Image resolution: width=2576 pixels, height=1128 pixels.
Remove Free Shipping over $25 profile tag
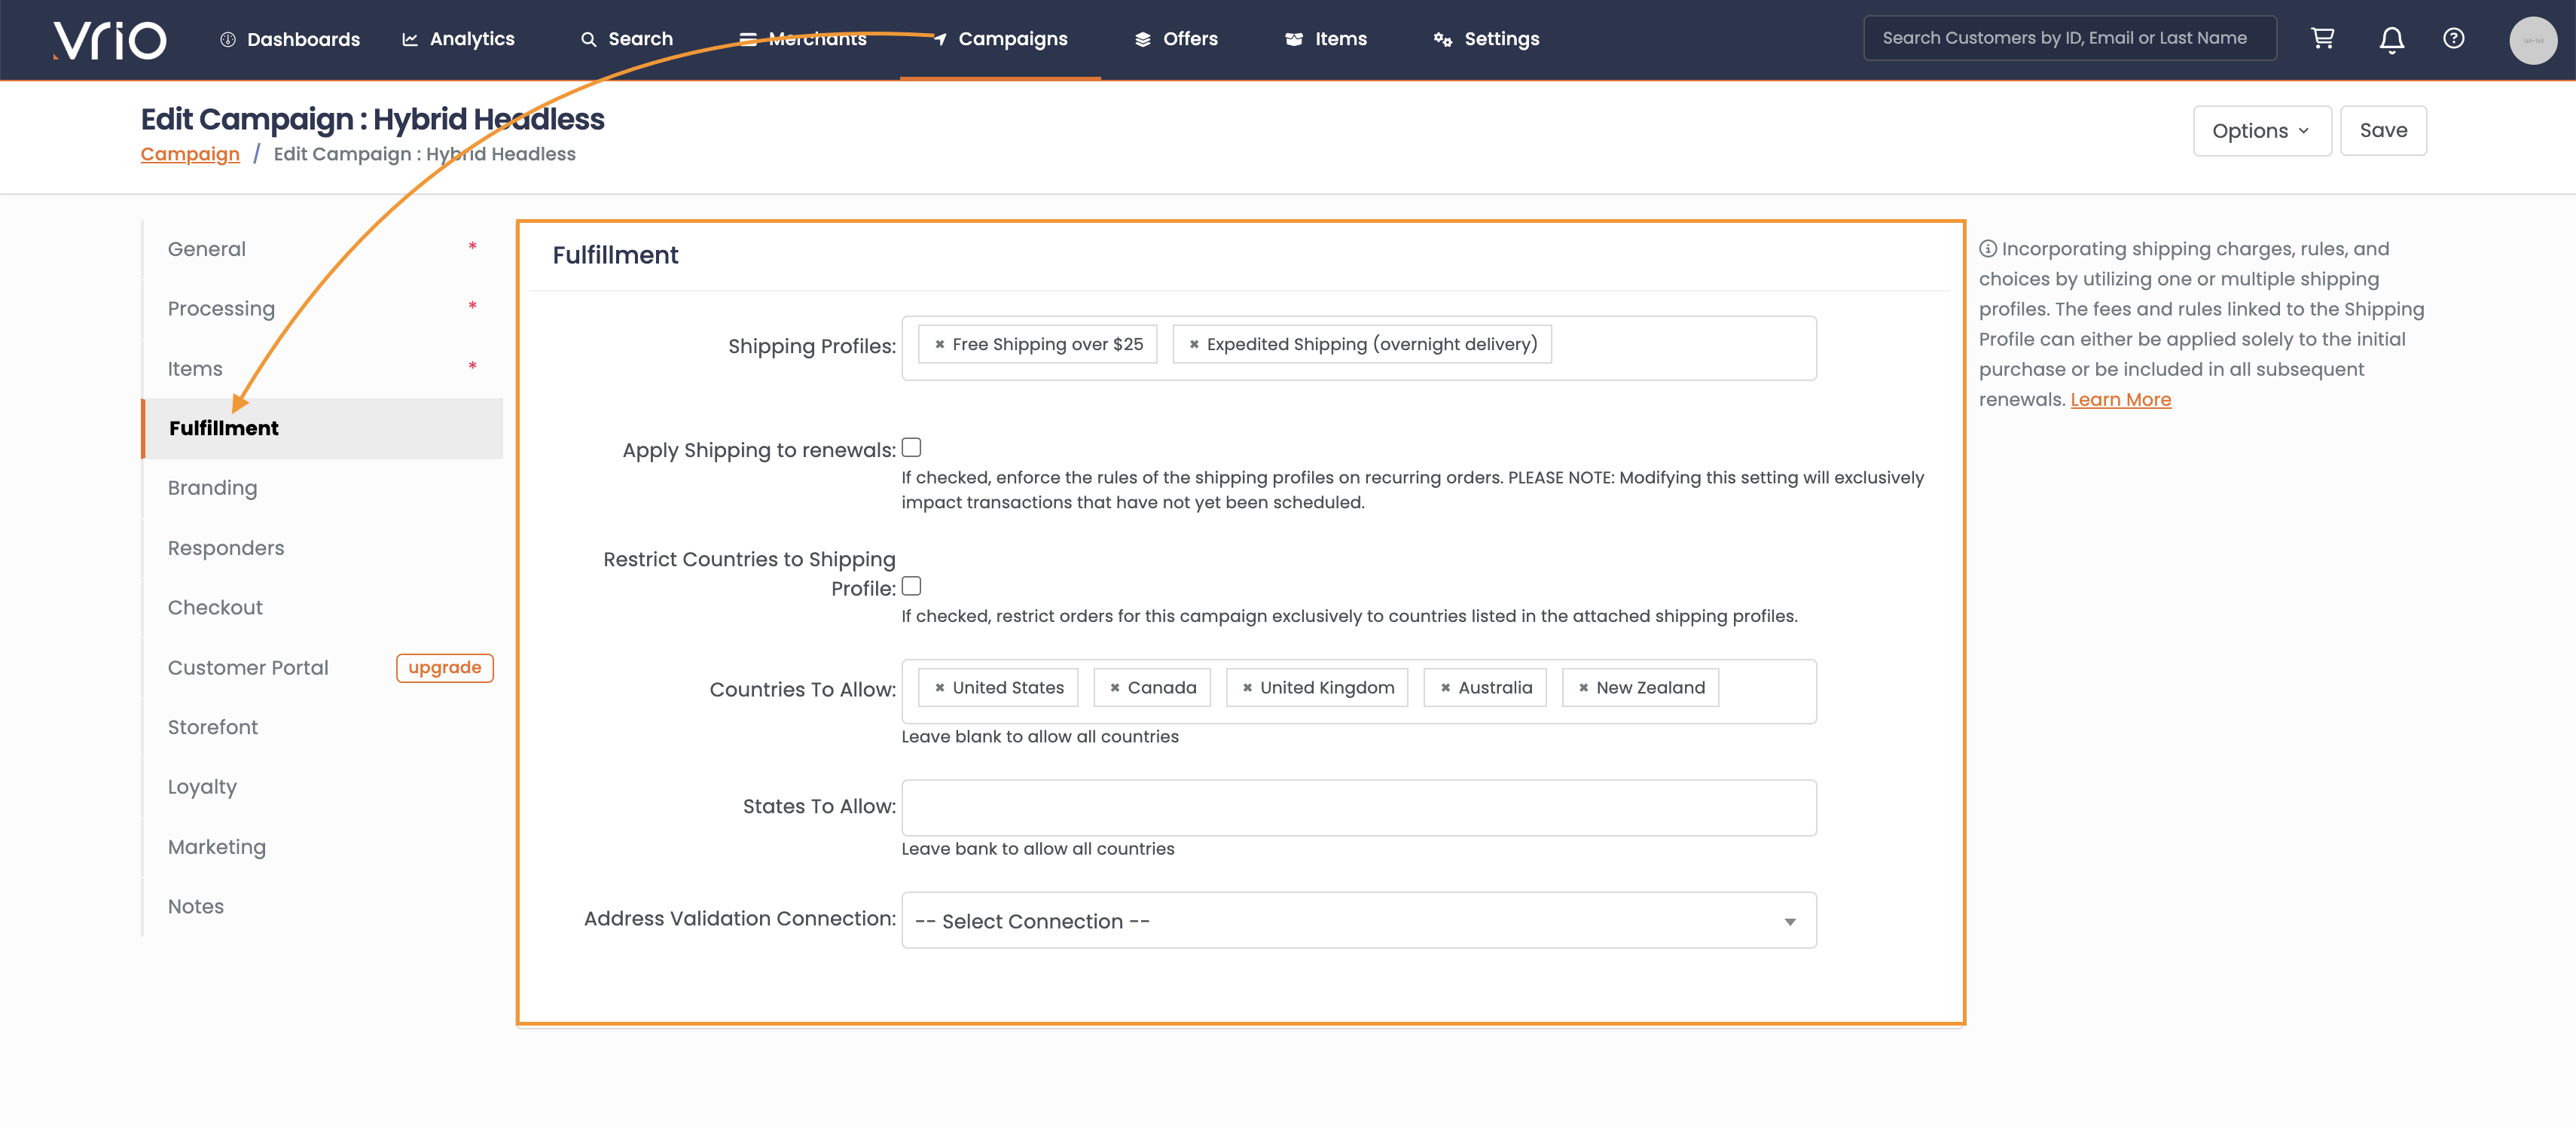pos(939,344)
